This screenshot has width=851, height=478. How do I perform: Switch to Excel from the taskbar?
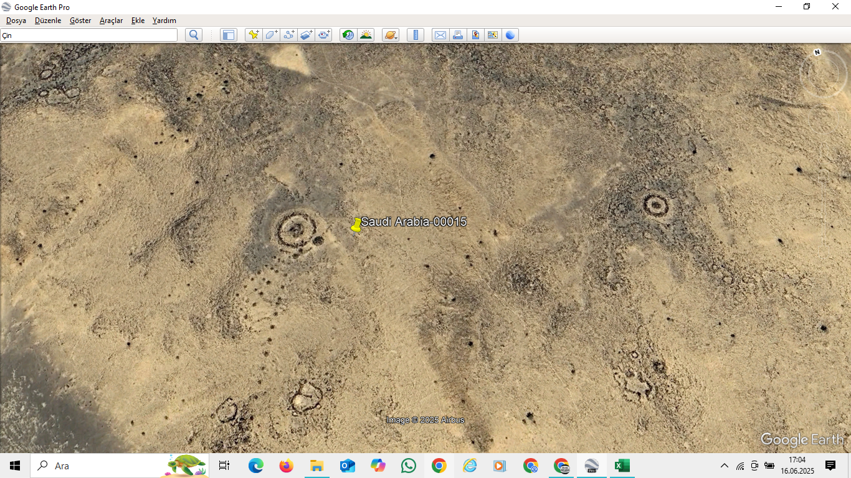622,466
